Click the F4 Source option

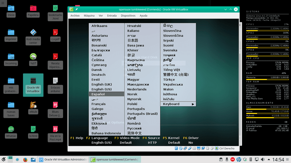coord(151,138)
